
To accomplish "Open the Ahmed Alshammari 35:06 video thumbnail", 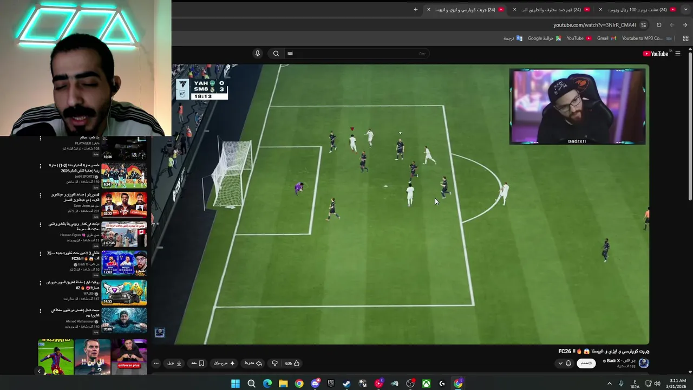I will (124, 321).
